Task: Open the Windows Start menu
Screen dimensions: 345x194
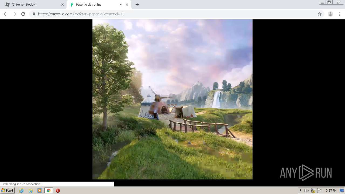Action: (7, 190)
